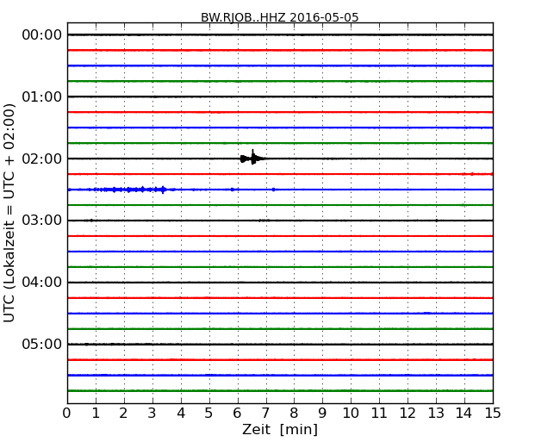Click the small black blip on 03:00 trace
The height and width of the screenshot is (448, 560).
click(91, 221)
